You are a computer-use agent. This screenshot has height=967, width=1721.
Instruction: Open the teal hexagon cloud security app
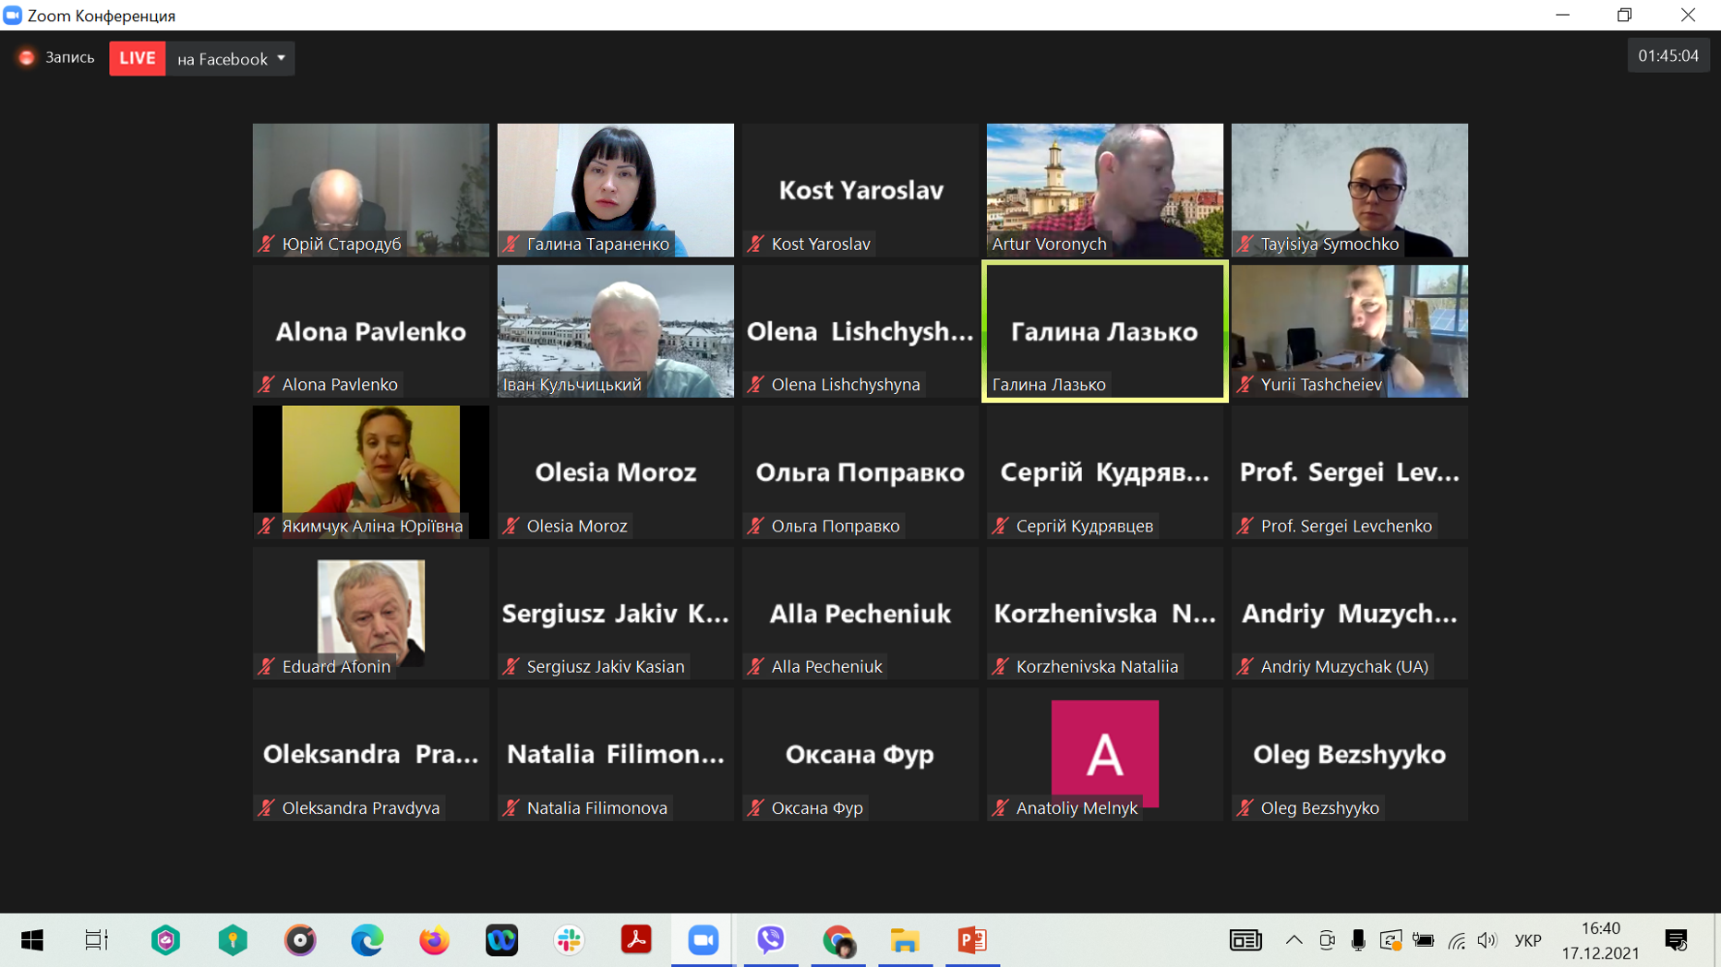coord(166,940)
